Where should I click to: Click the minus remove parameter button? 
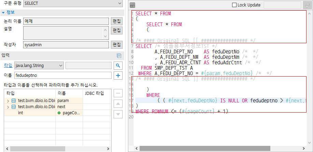[118, 93]
